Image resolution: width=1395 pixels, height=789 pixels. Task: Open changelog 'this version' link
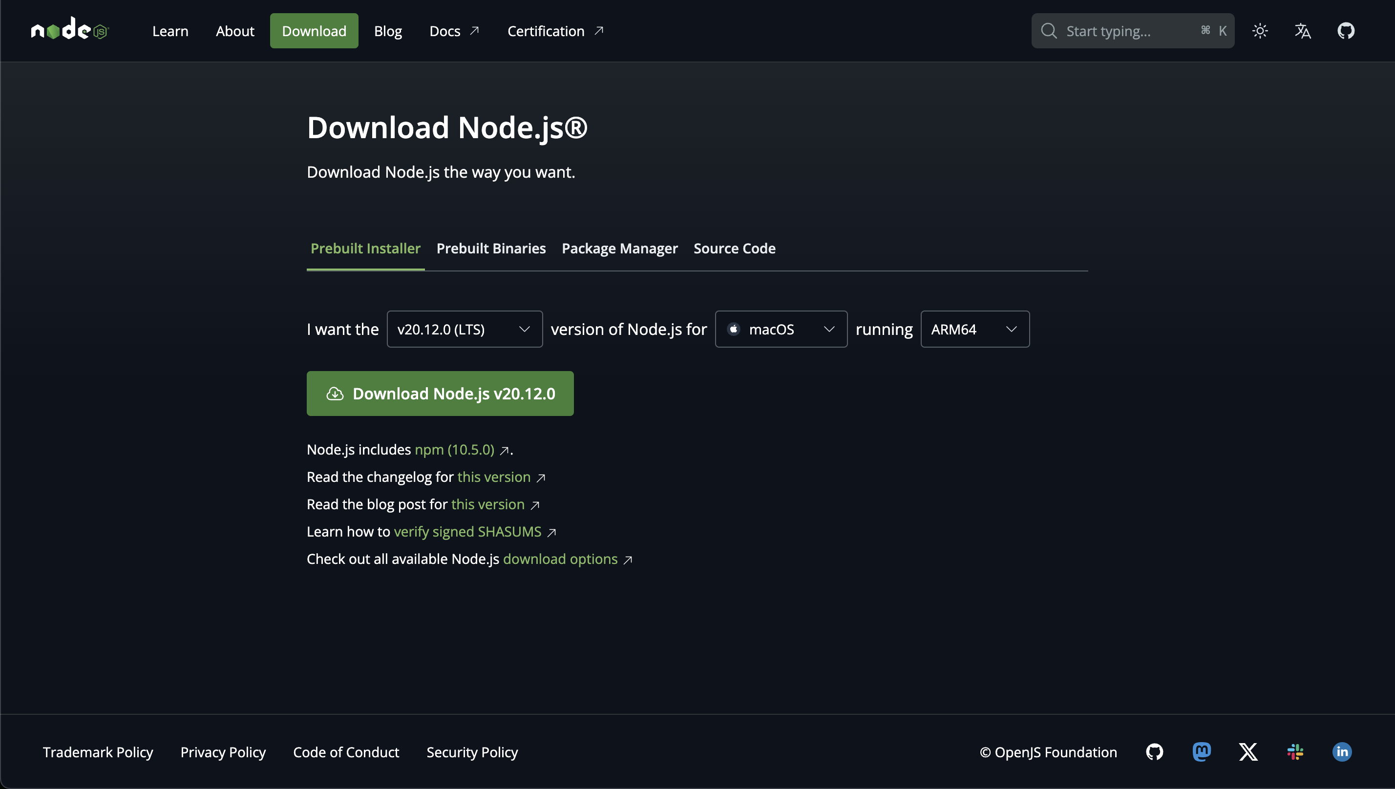(x=494, y=477)
